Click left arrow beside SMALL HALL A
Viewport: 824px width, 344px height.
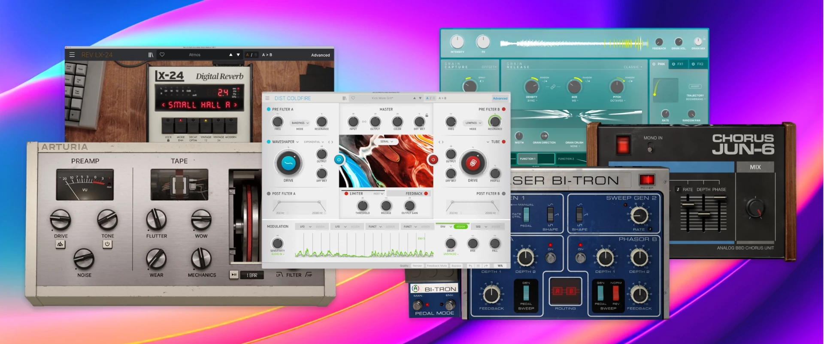coord(163,105)
